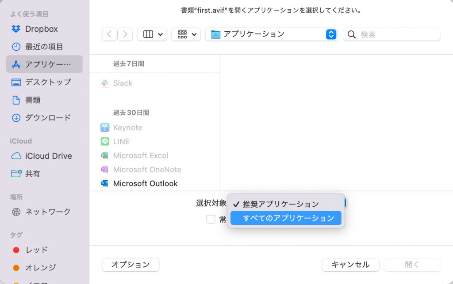
Task: Open 書類 folder in sidebar
Action: (x=44, y=100)
